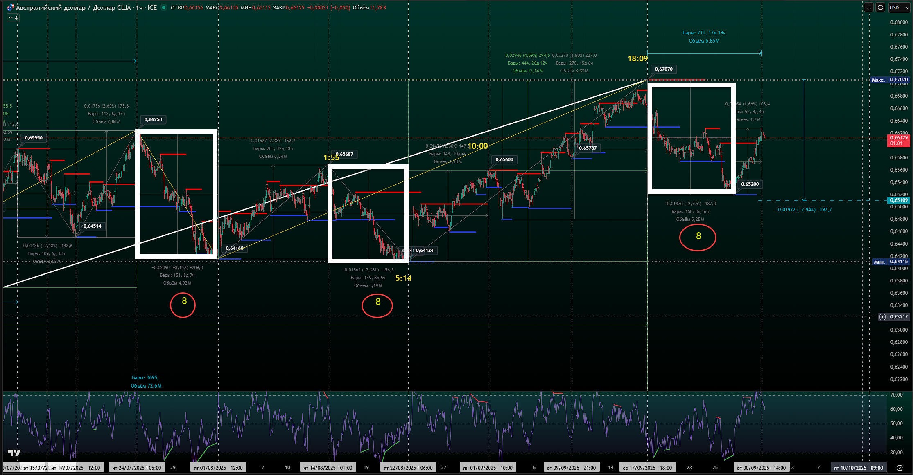Click the red circled 8 below the third box

(x=698, y=236)
